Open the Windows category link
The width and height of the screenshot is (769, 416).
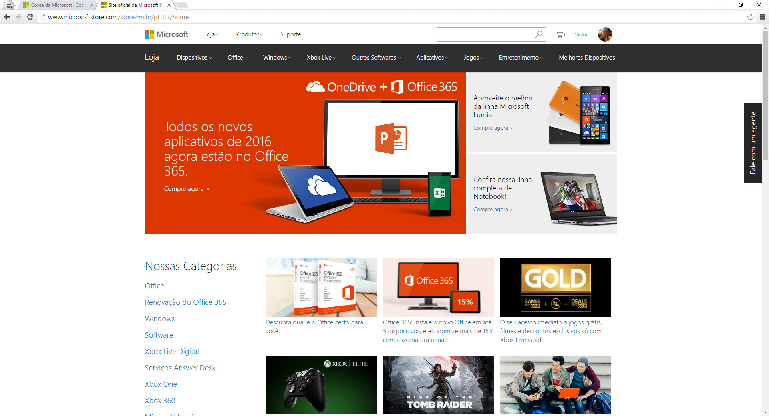pyautogui.click(x=160, y=319)
